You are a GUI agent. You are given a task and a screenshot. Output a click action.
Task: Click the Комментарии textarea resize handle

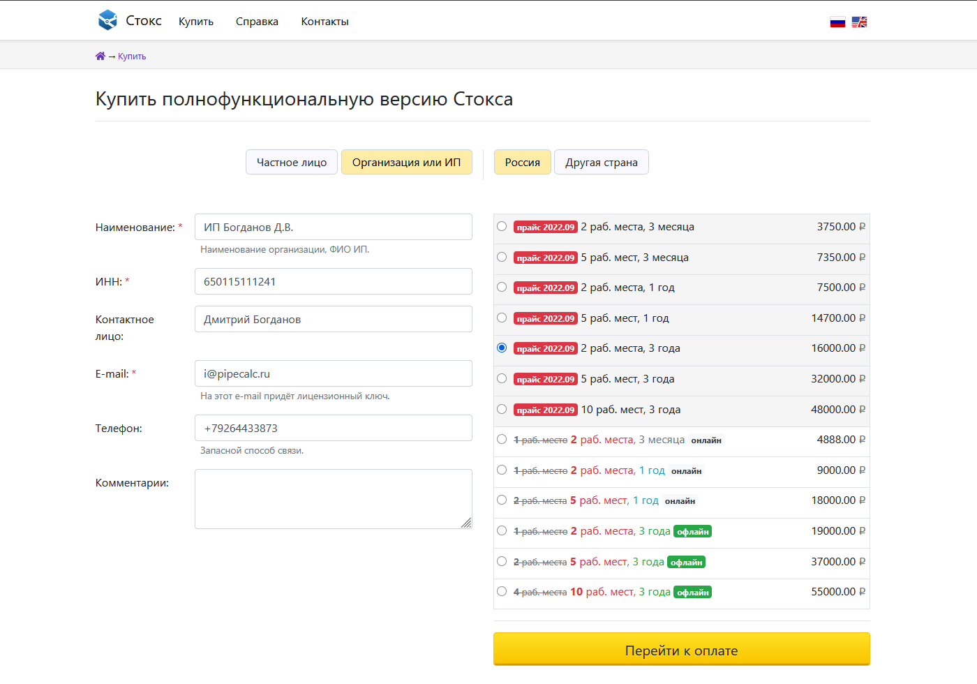click(466, 523)
